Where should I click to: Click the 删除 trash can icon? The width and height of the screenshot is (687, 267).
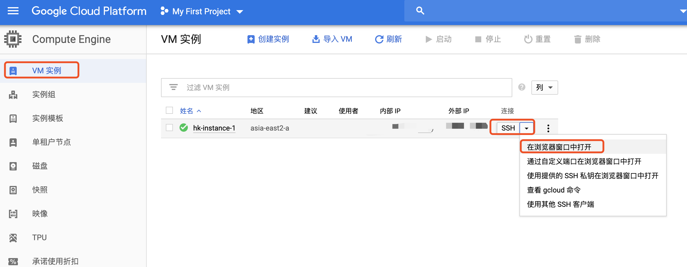click(578, 39)
